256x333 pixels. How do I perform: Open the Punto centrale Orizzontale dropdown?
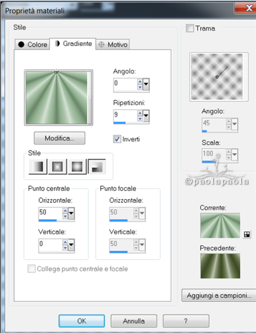[71, 213]
